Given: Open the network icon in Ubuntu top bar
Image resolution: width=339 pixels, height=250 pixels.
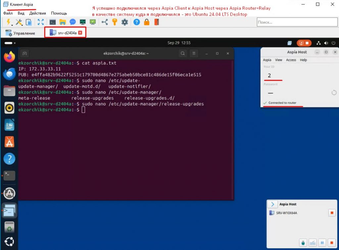Looking at the screenshot, I should click(318, 43).
